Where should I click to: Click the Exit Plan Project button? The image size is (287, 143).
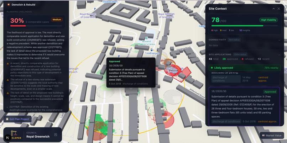point(17,119)
